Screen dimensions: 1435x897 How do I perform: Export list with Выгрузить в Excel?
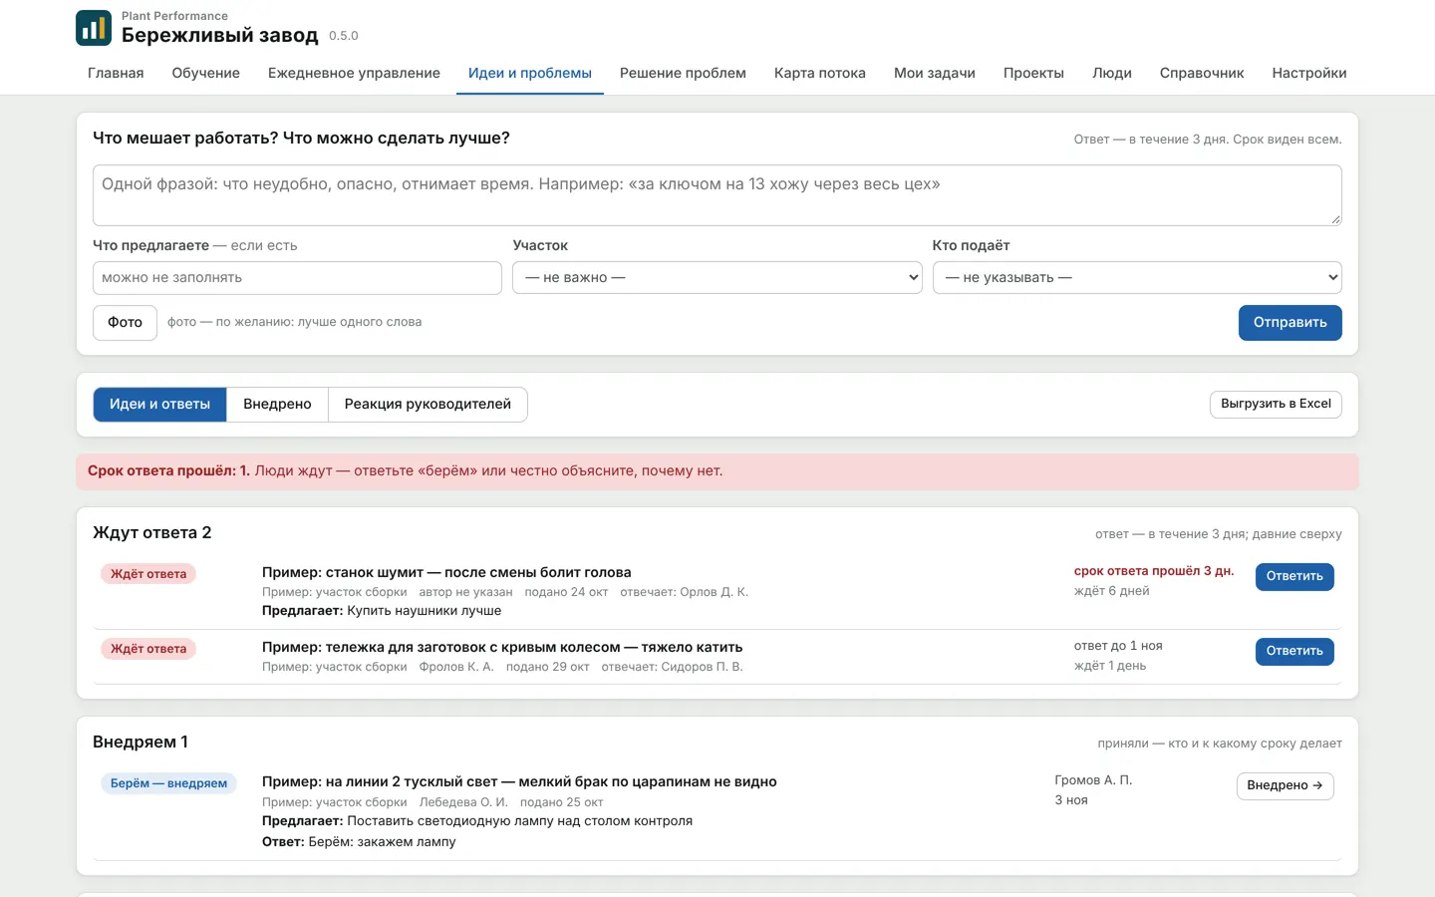[1276, 404]
